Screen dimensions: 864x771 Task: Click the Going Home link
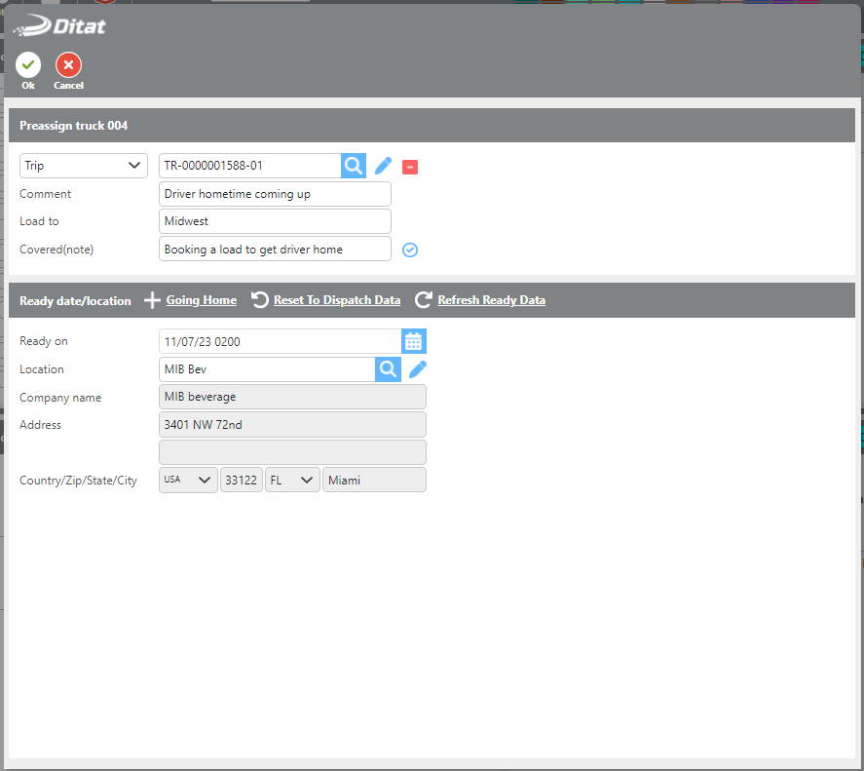tap(201, 300)
